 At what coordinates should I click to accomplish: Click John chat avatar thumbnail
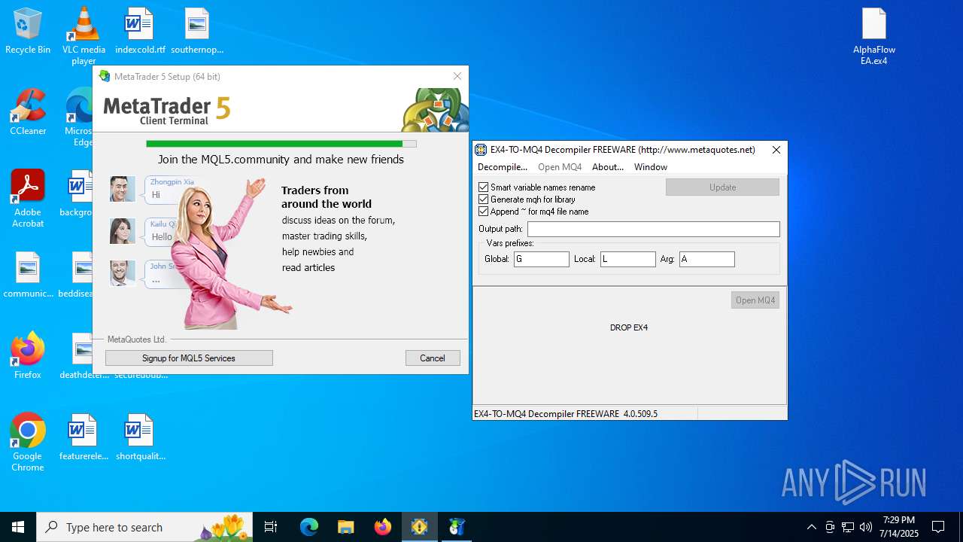click(x=123, y=273)
